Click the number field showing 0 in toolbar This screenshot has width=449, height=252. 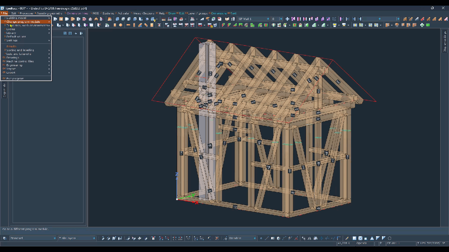tap(275, 19)
